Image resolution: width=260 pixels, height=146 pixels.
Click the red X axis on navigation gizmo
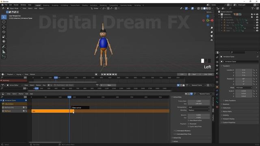click(212, 20)
